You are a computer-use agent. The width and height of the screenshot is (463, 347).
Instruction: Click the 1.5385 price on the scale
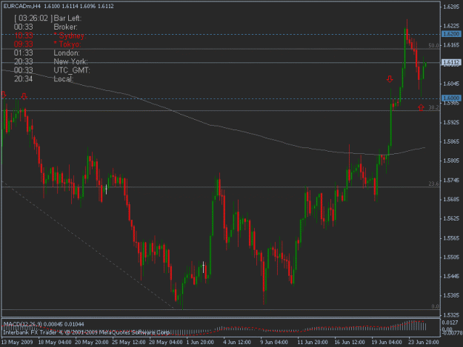pyautogui.click(x=451, y=295)
